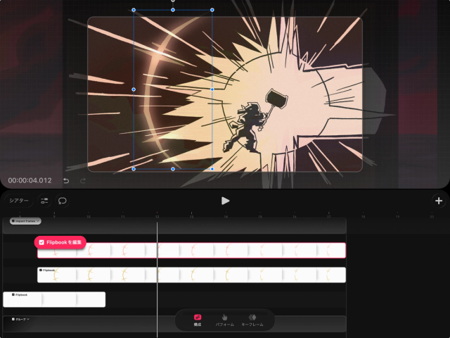Viewport: 450px width, 338px height.
Task: Redo the last undone action
Action: click(83, 180)
